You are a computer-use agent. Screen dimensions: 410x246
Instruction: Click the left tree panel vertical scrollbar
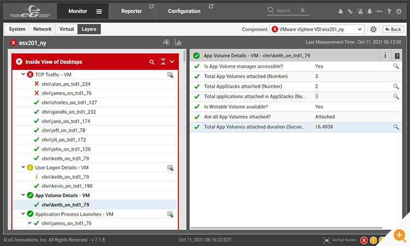184,56
